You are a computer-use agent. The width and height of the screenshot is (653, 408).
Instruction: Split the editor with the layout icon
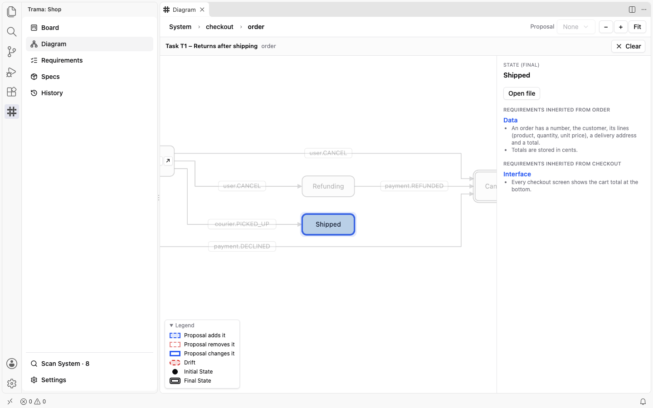point(632,10)
